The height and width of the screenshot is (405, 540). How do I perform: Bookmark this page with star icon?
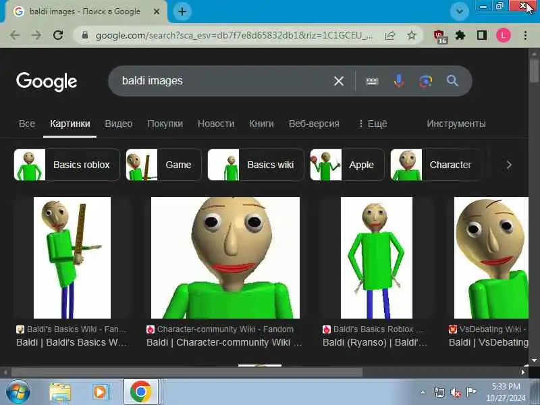point(412,35)
